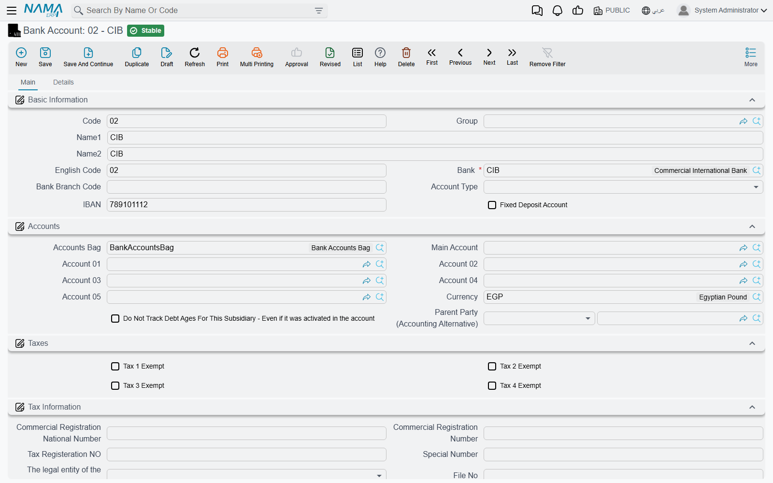The width and height of the screenshot is (773, 483).
Task: Click the Bank Branch Code field
Action: (246, 187)
